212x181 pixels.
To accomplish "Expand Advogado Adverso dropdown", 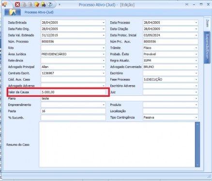I will tap(104, 86).
